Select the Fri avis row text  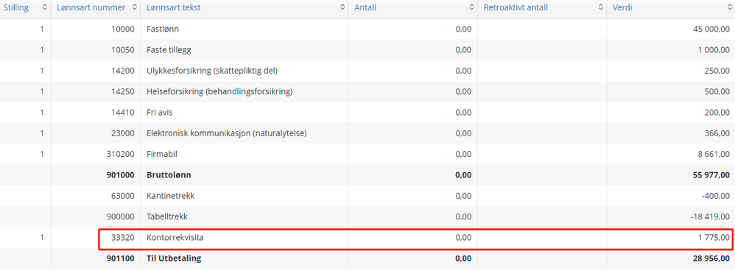click(x=160, y=113)
